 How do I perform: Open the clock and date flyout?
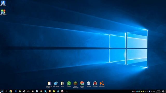158,91
